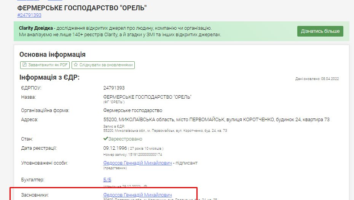Click the Інформація з ЄДР heading
354x200 pixels.
49,78
